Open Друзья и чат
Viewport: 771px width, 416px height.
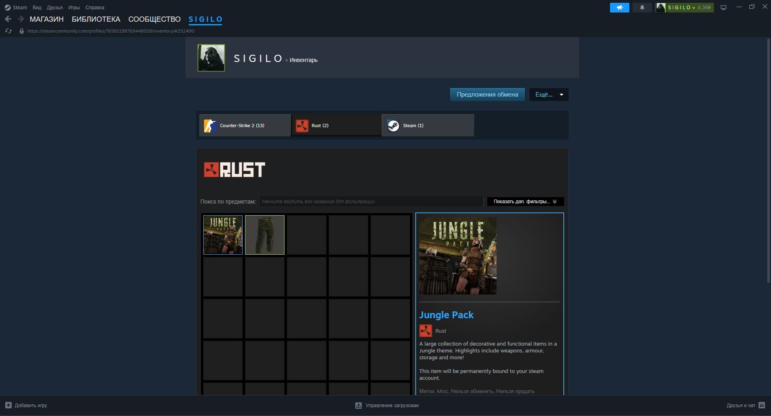(x=741, y=406)
